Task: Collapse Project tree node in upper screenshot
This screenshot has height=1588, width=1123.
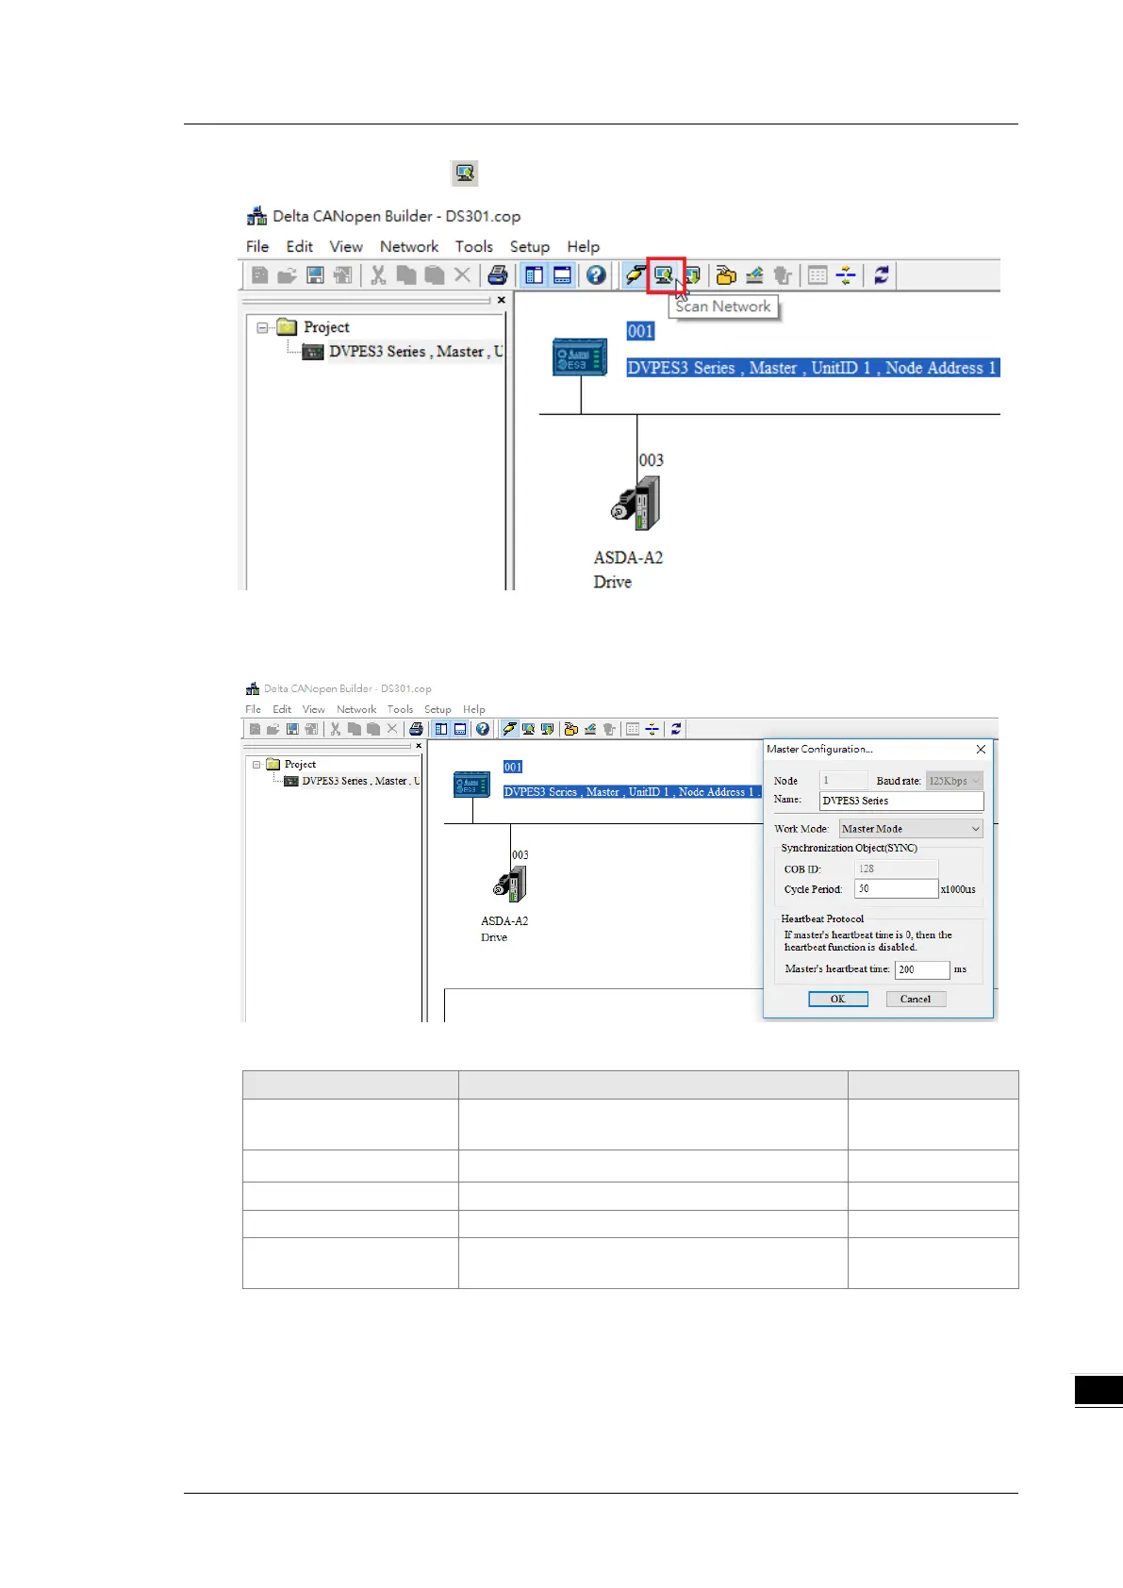Action: (x=263, y=328)
